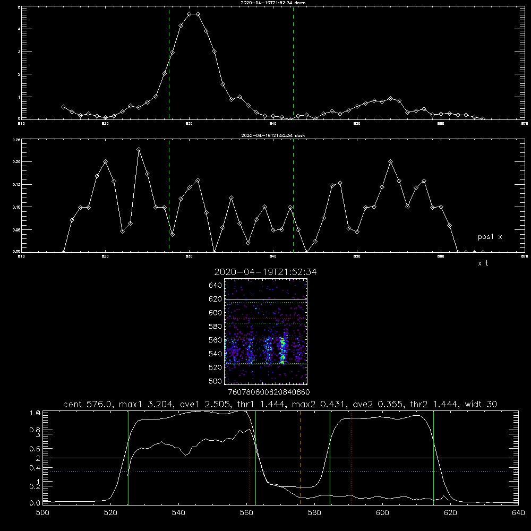Click x-axis label '640' of bottom plot

click(x=518, y=513)
